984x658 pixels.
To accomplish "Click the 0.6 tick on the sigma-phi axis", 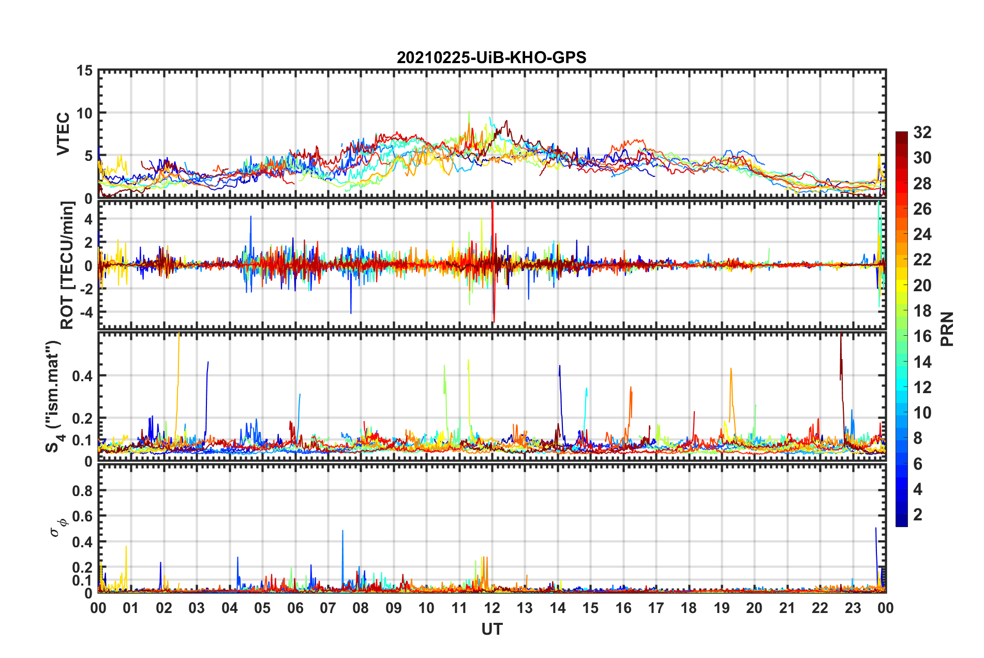I will (83, 516).
